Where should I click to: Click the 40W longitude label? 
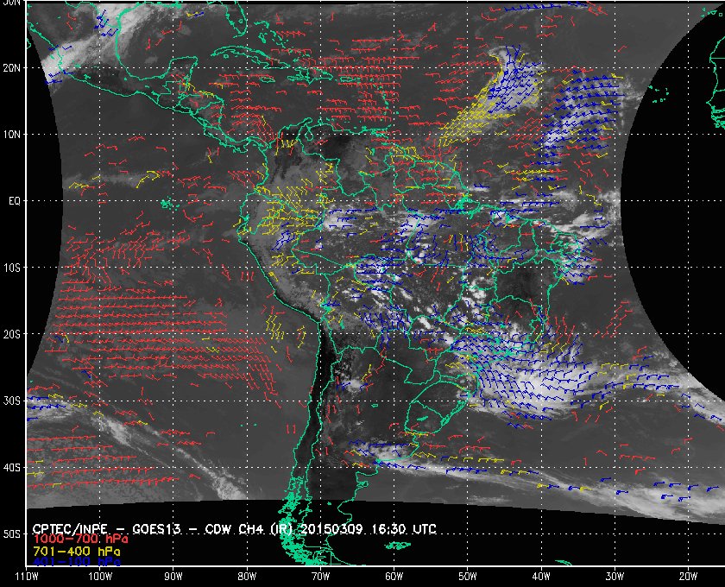click(540, 576)
